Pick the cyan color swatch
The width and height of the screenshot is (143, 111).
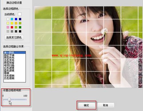tap(12, 19)
